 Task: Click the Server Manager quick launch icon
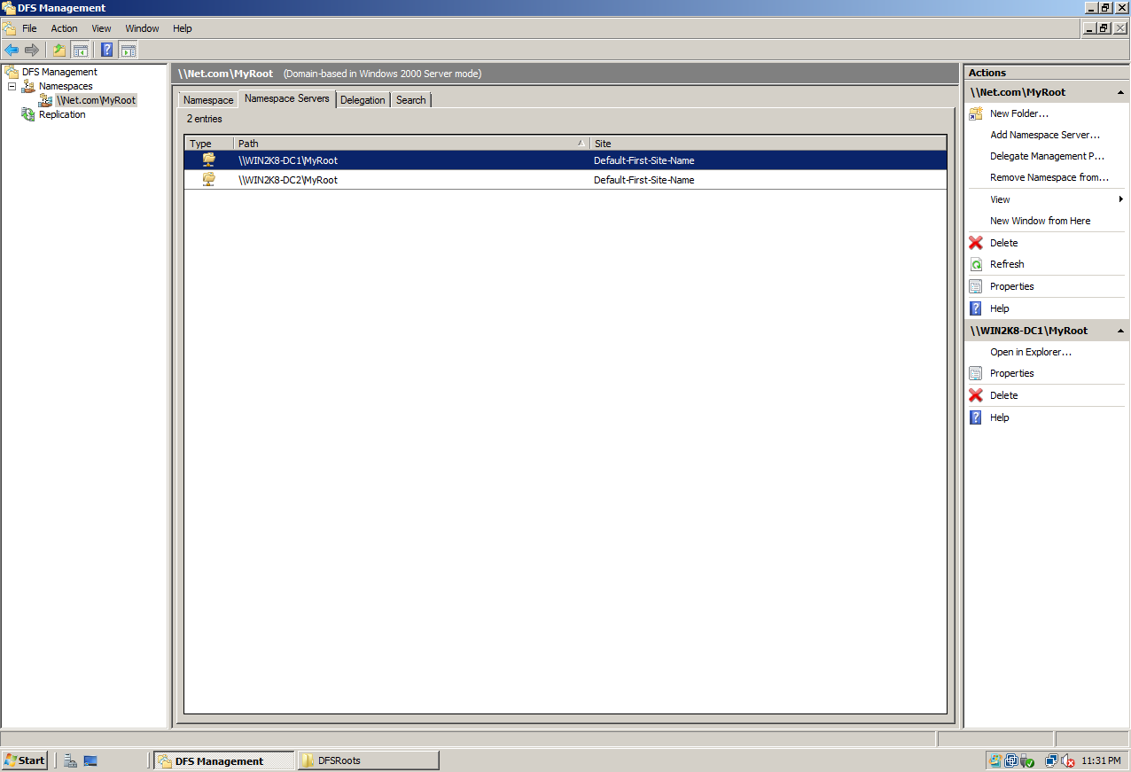(x=70, y=760)
